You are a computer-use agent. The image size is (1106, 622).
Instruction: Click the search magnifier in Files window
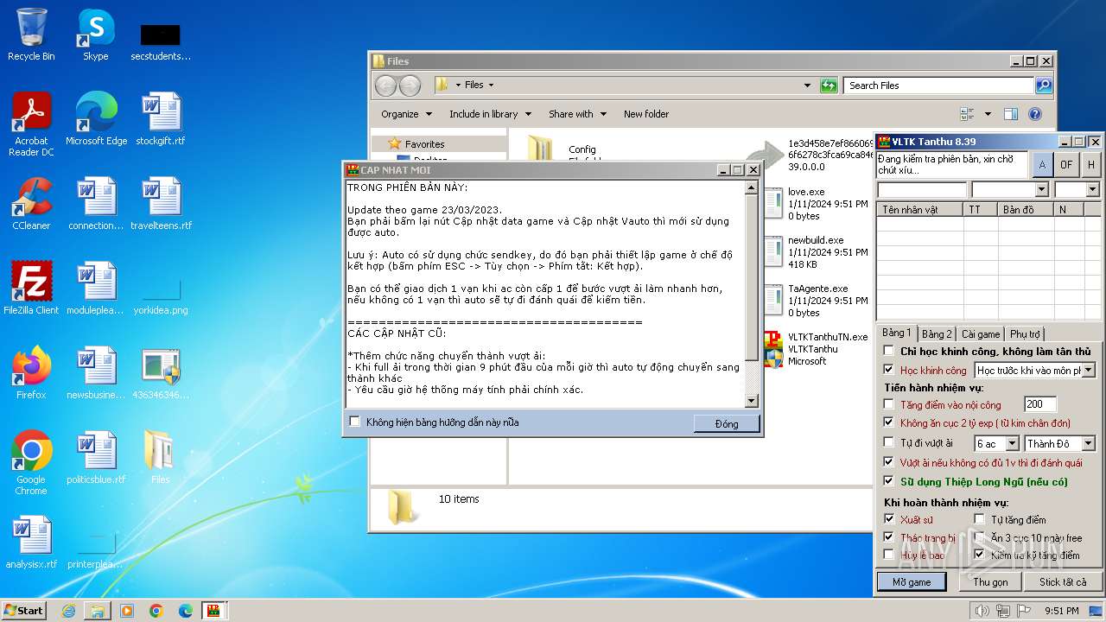coord(1044,86)
